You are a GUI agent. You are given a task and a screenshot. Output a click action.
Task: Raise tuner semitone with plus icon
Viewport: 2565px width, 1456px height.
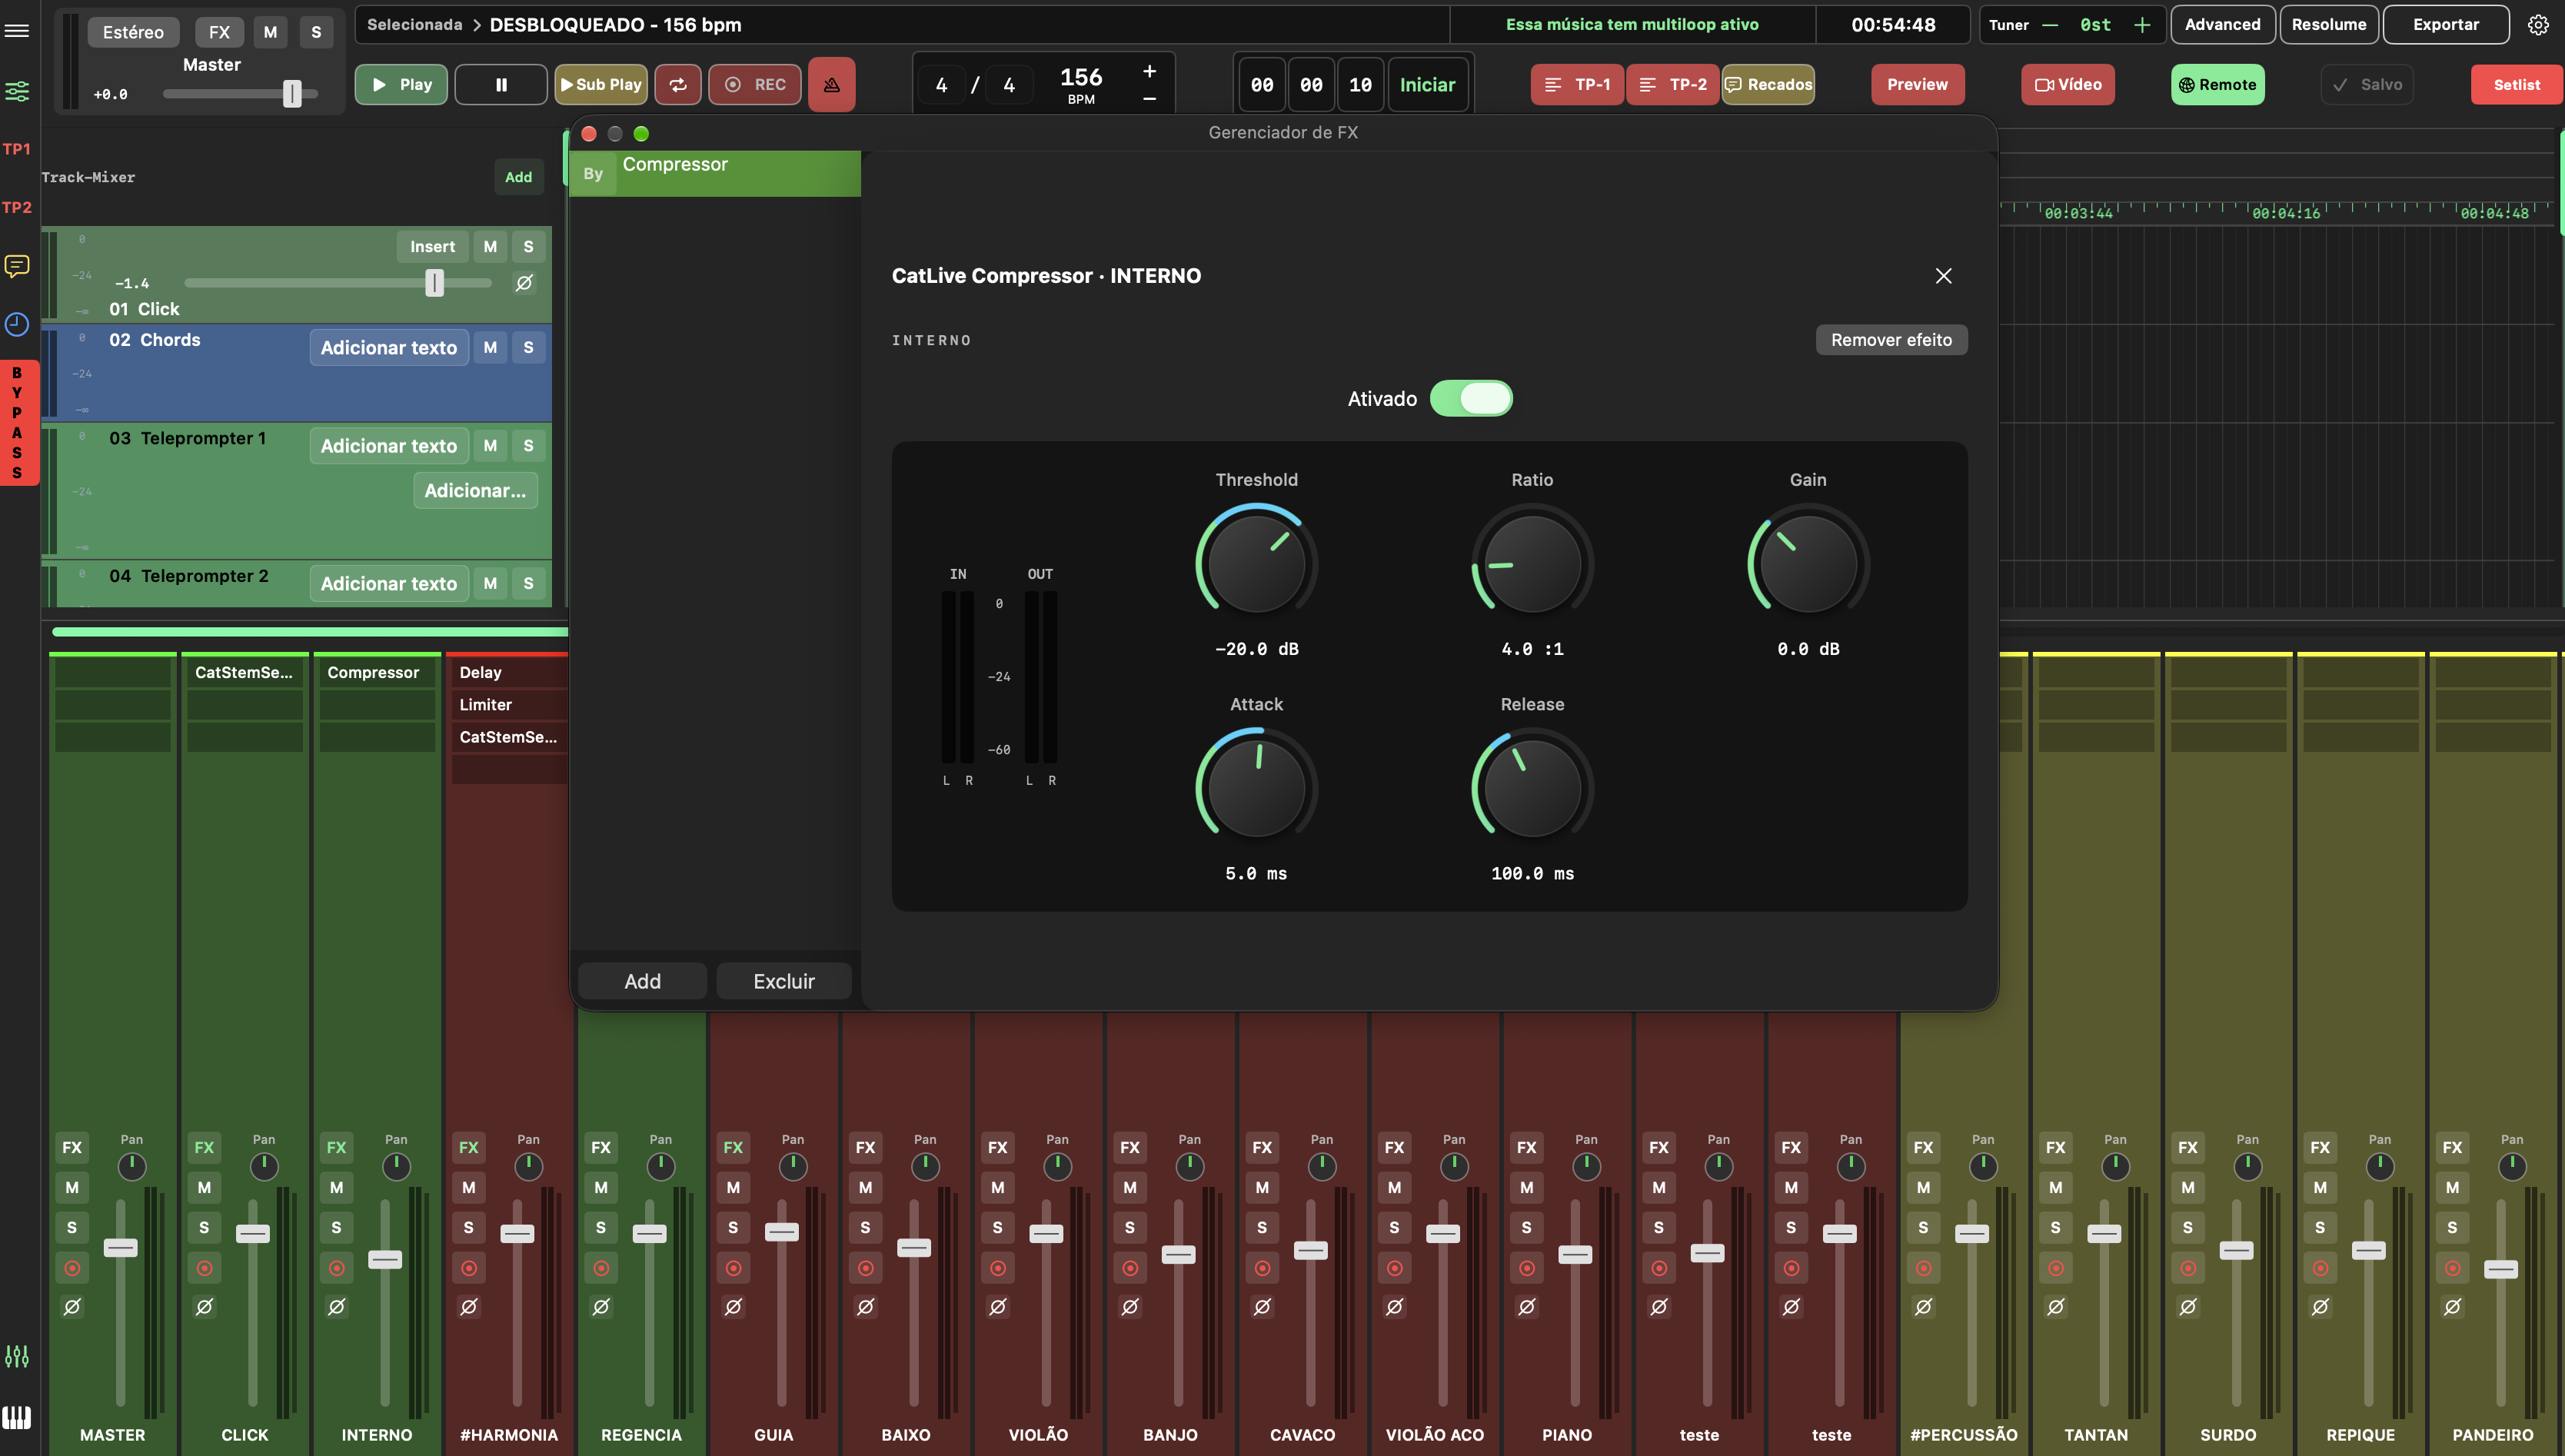[x=2142, y=25]
